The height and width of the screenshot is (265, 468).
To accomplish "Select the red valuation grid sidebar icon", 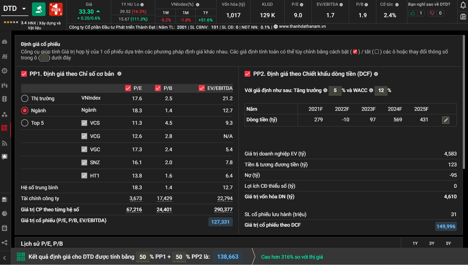I will pyautogui.click(x=4, y=128).
